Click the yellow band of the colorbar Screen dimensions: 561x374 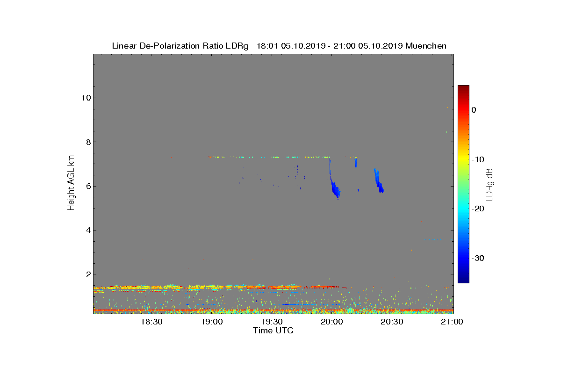463,159
